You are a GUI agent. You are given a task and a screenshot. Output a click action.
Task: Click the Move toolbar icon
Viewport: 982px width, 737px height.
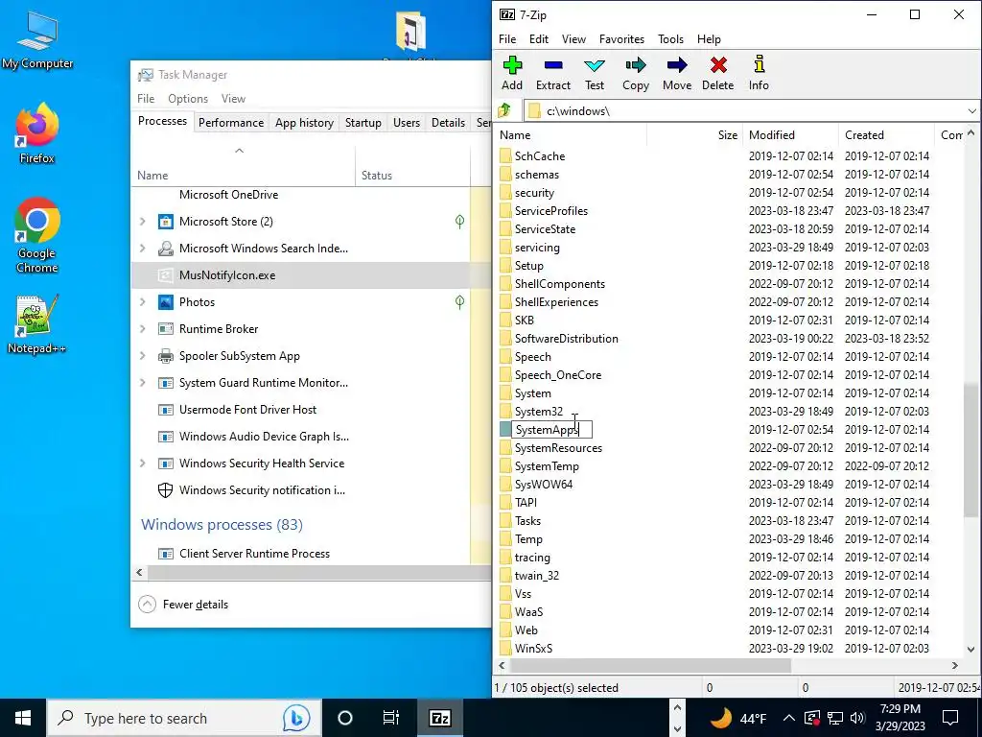click(x=677, y=73)
